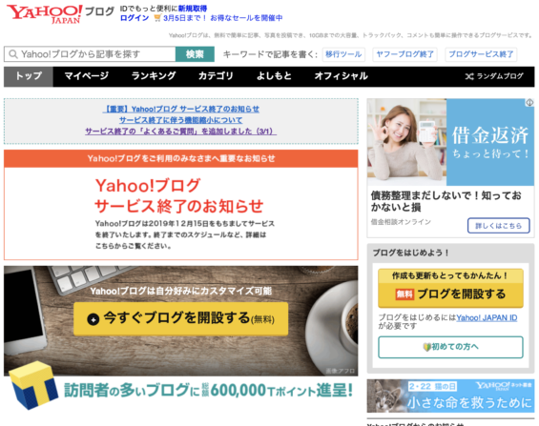Open the カテゴリ navigation item

(x=216, y=76)
